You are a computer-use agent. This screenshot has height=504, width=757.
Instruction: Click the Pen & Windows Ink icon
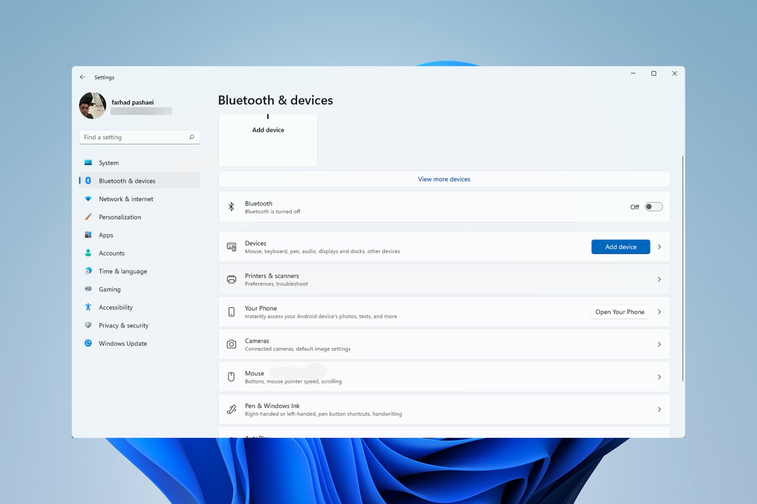(x=231, y=409)
